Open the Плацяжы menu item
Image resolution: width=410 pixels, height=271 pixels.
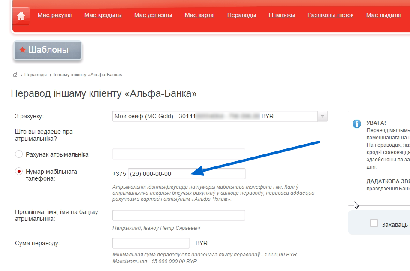click(x=282, y=15)
